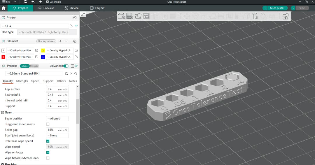Open filament 4 Creality HyperPLA dropdown

pos(60,57)
